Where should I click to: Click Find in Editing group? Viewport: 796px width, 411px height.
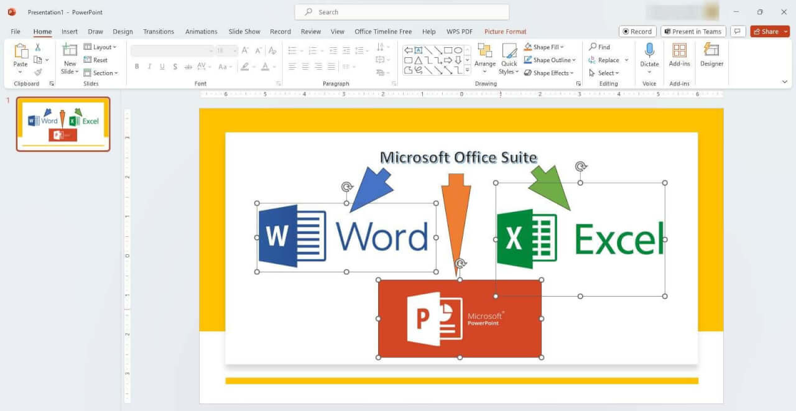pyautogui.click(x=599, y=47)
